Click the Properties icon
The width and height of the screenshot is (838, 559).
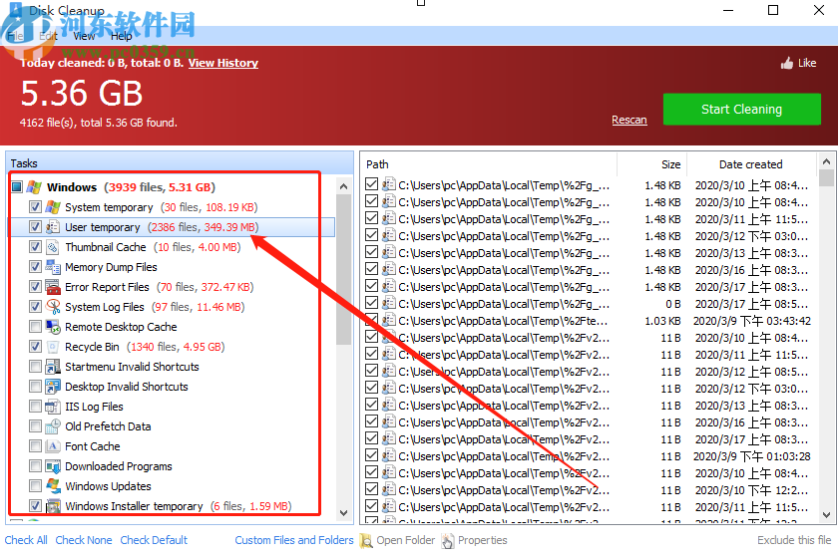coord(448,541)
